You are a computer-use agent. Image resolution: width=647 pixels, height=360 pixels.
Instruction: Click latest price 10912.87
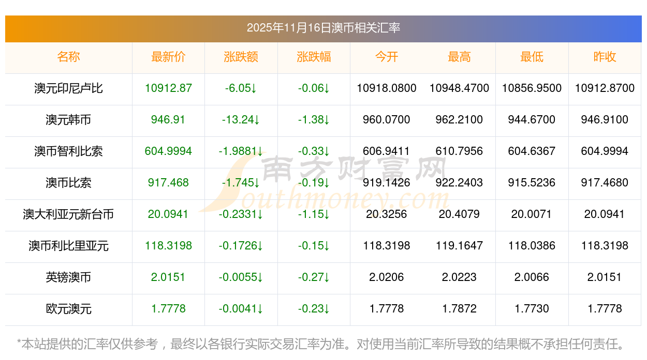pyautogui.click(x=168, y=88)
